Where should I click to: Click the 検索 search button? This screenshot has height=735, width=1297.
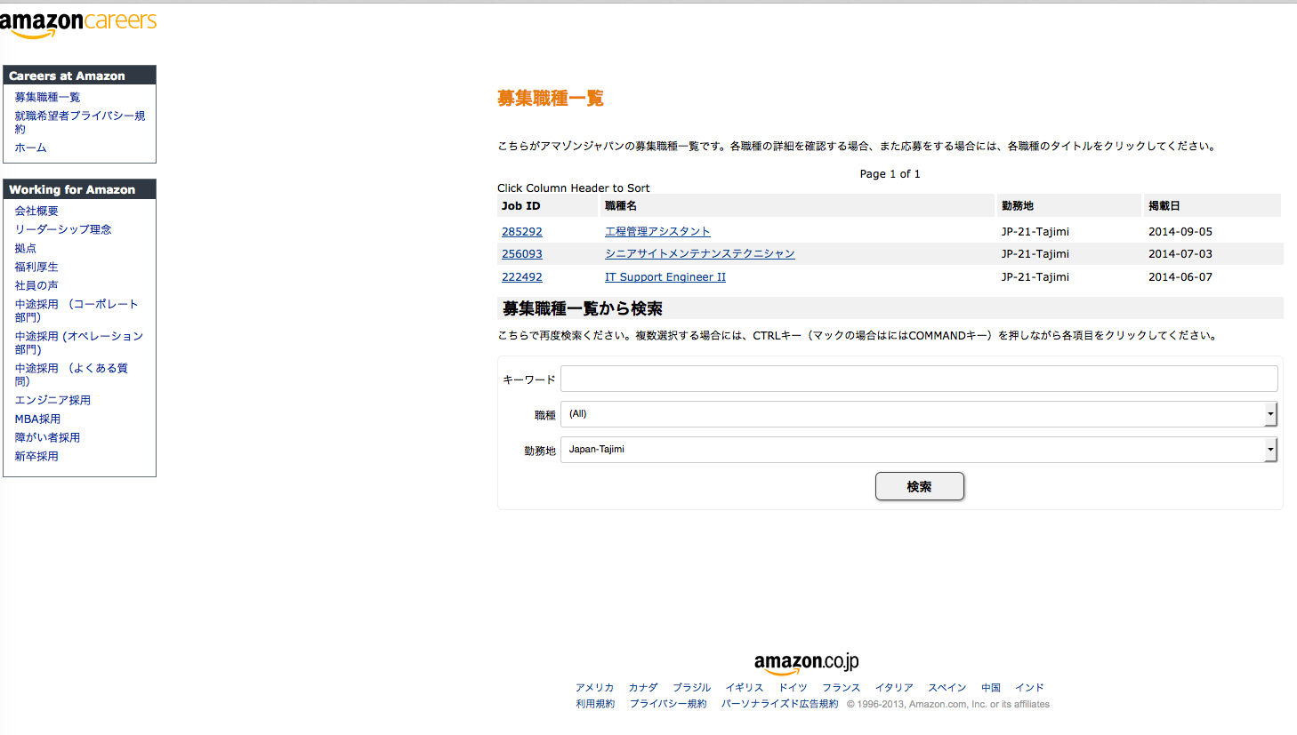point(920,486)
